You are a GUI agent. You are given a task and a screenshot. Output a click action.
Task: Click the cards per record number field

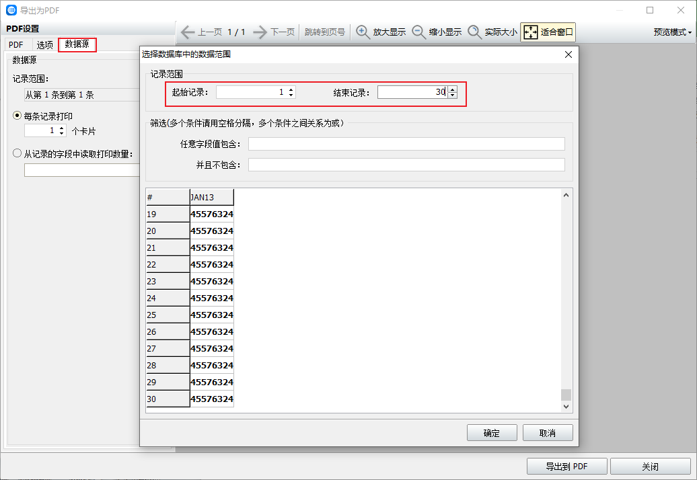41,130
